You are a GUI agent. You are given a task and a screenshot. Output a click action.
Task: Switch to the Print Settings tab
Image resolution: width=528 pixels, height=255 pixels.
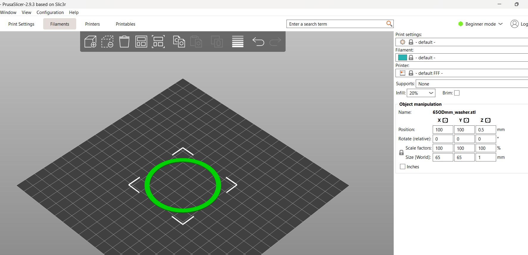21,24
